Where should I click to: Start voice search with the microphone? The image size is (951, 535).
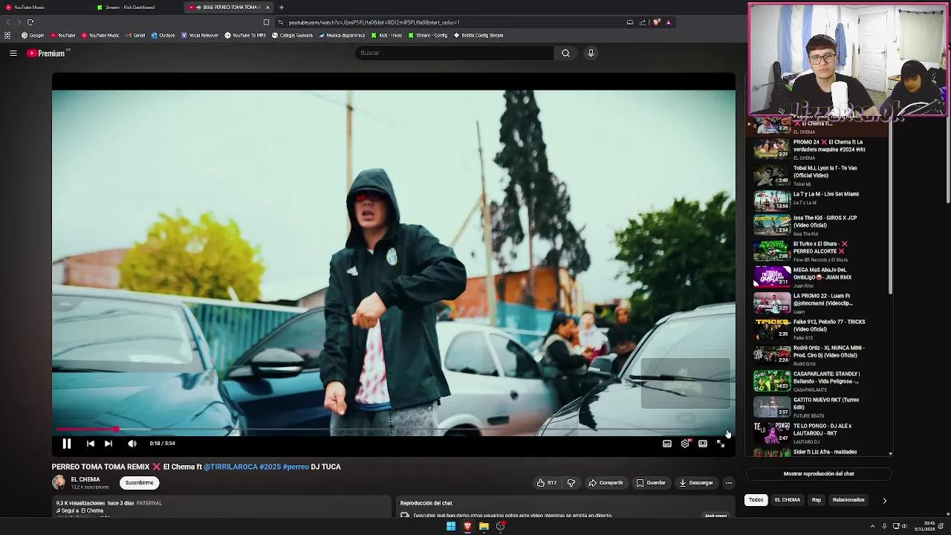tap(591, 53)
